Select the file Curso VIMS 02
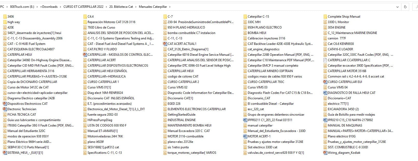 (x=177, y=87)
